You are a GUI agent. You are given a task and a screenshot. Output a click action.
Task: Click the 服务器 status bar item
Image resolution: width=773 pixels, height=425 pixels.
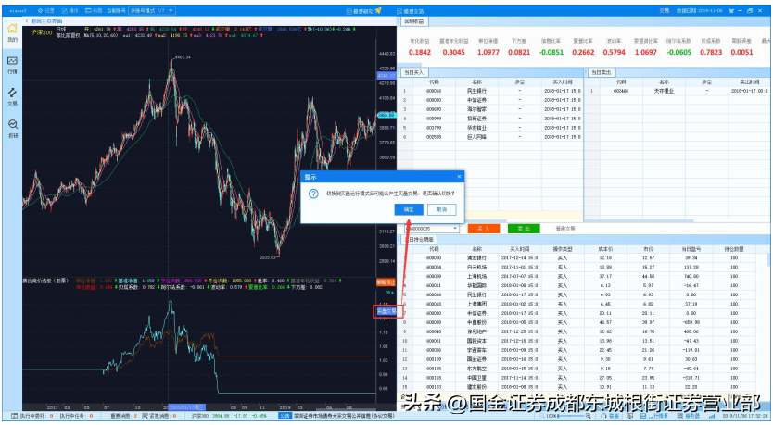pos(690,416)
